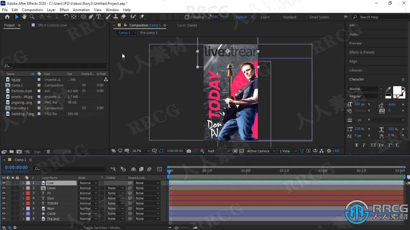This screenshot has height=230, width=410.
Task: Switch to the Standard workspace
Action: point(289,17)
